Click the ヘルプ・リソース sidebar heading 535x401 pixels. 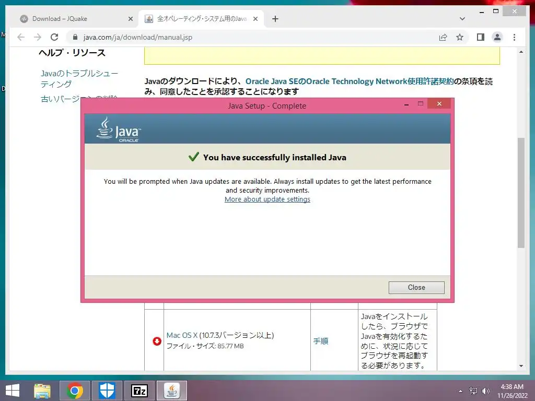(x=72, y=53)
